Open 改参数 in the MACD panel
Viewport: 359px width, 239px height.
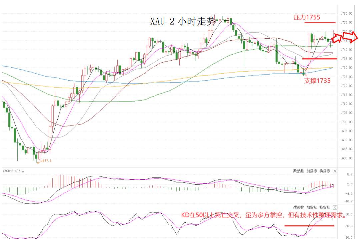[298, 171]
